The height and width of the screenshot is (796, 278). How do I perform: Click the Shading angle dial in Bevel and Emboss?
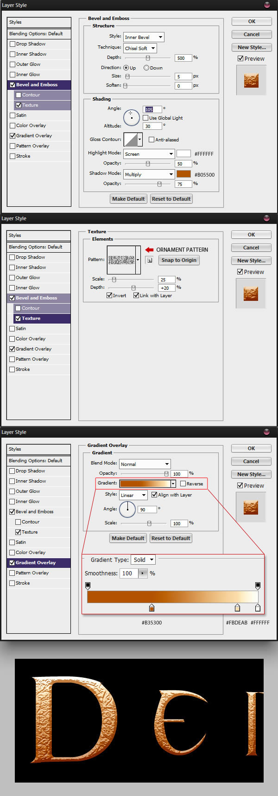click(x=132, y=118)
